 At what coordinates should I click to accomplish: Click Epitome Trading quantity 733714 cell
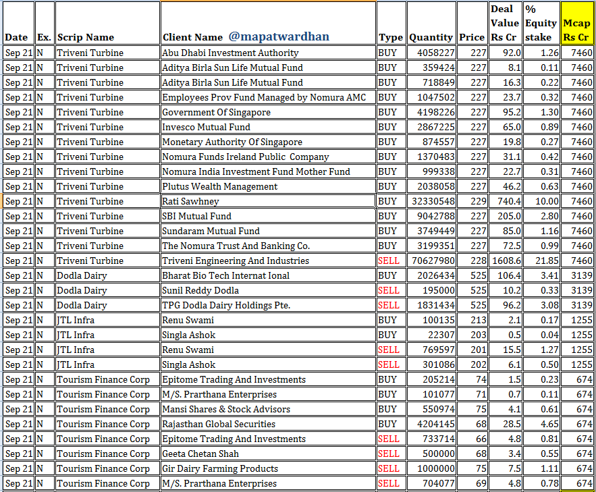point(431,439)
